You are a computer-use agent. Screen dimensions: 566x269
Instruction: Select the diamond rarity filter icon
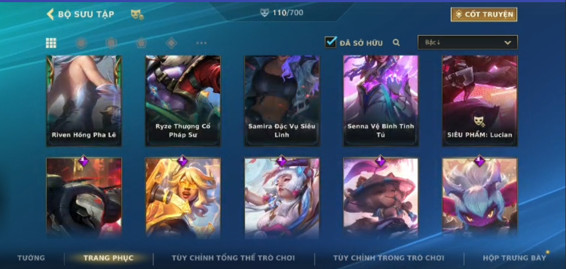(x=171, y=43)
